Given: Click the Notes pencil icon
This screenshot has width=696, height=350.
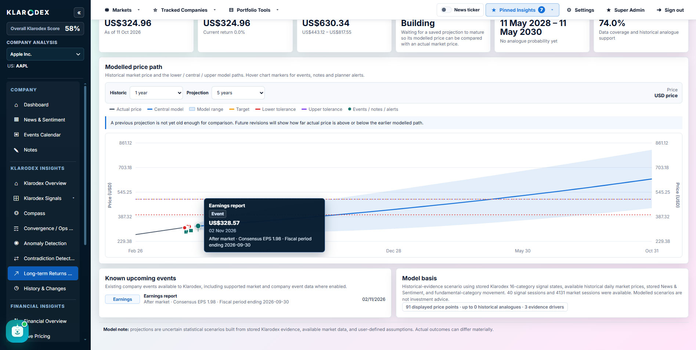Looking at the screenshot, I should point(16,150).
